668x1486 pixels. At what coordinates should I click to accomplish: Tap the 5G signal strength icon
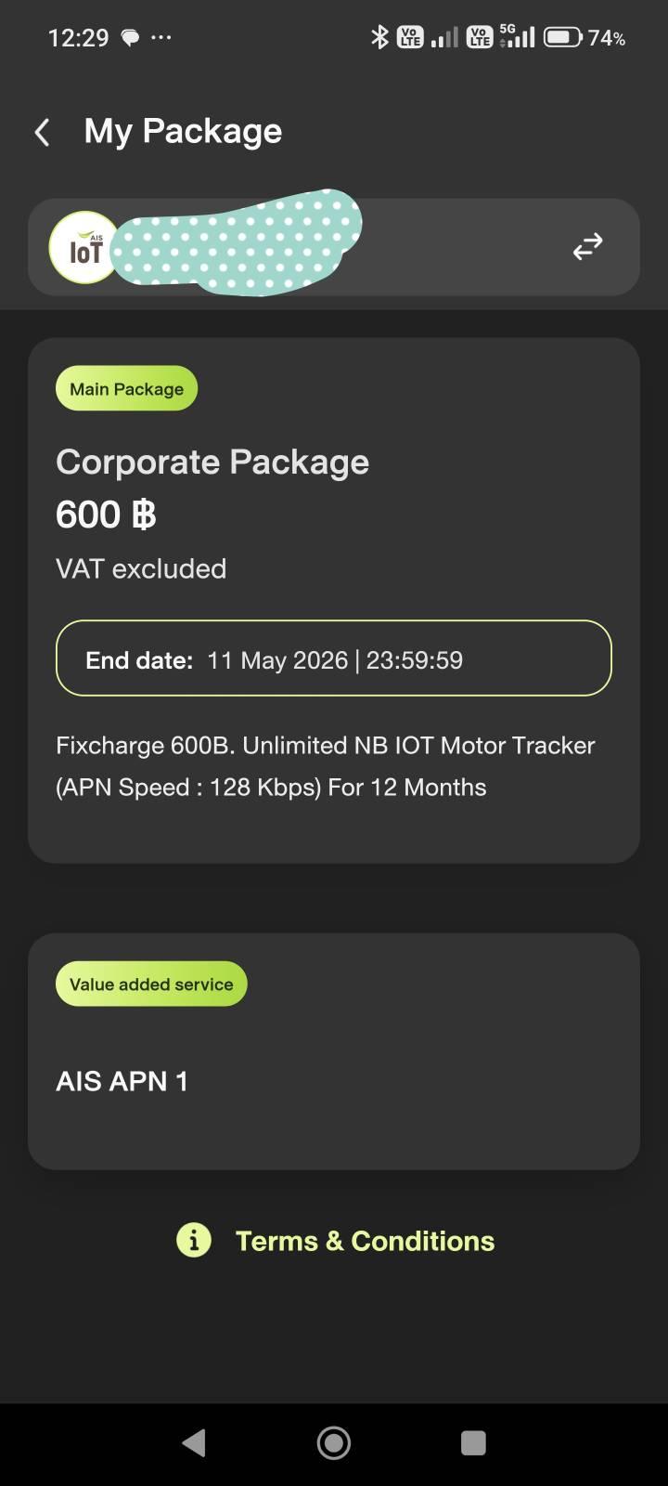pos(517,36)
